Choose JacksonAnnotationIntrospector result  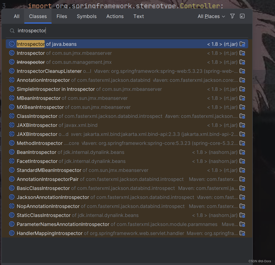click(x=127, y=197)
